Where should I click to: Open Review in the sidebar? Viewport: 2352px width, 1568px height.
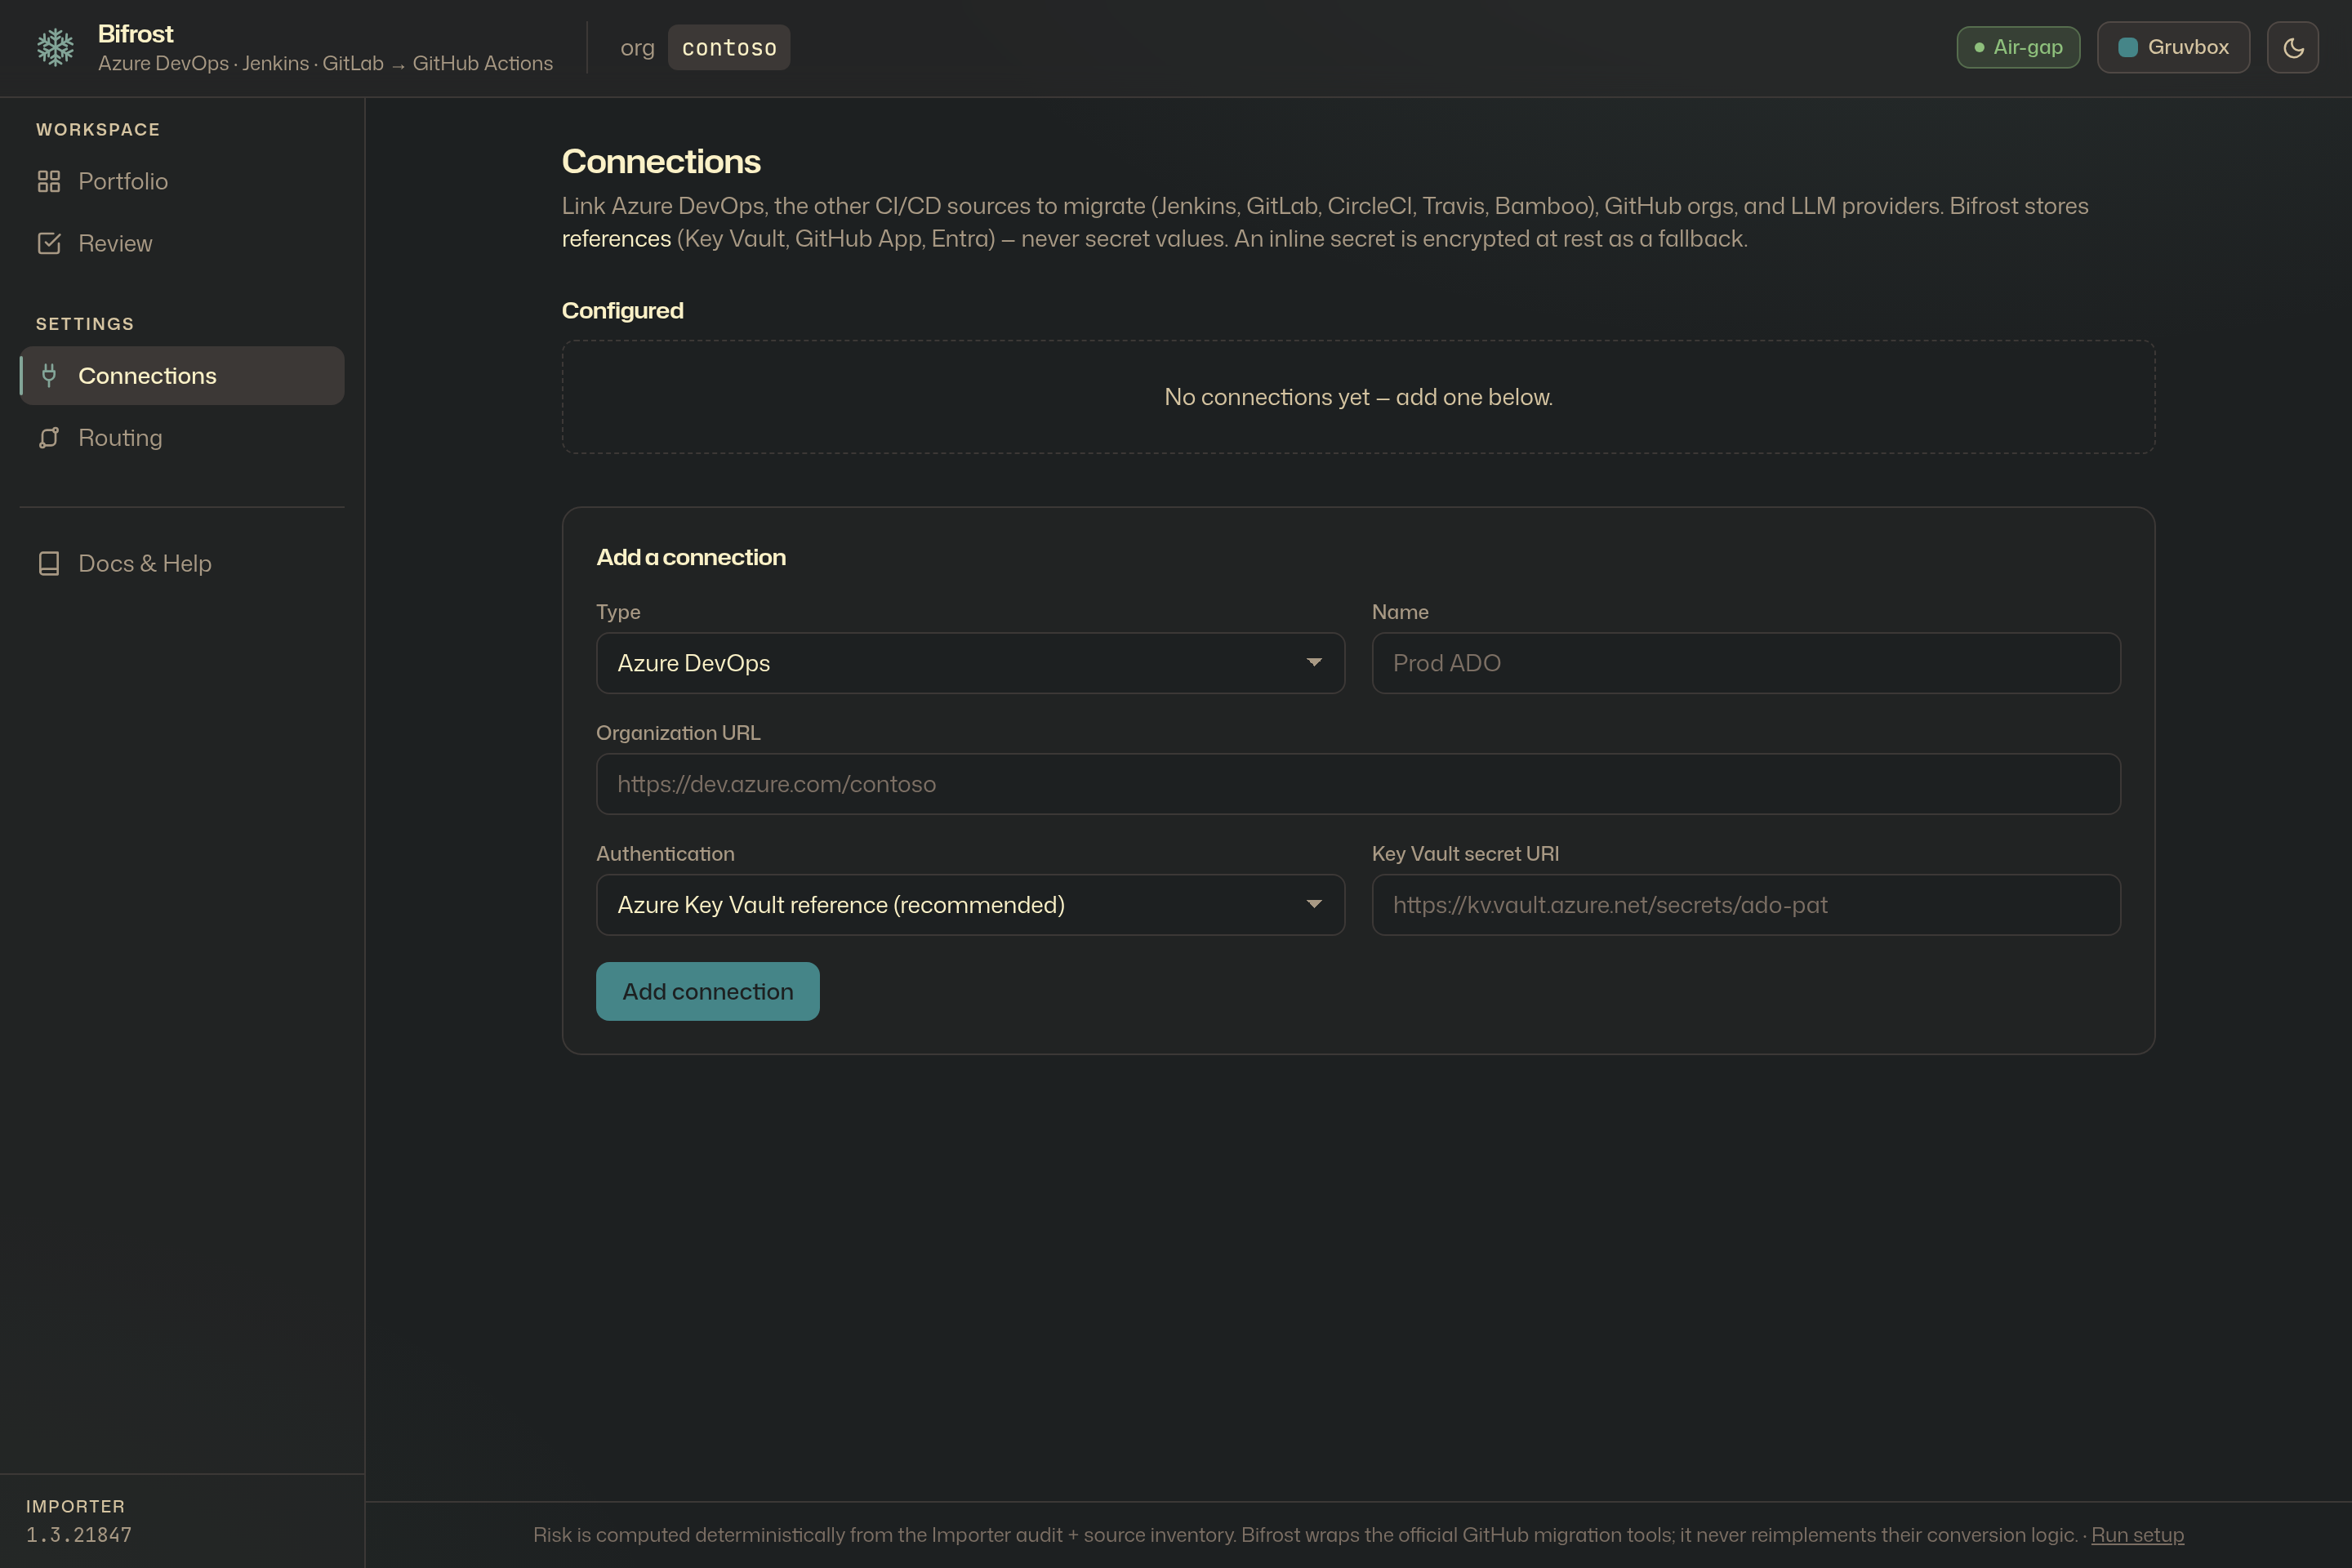[x=182, y=243]
